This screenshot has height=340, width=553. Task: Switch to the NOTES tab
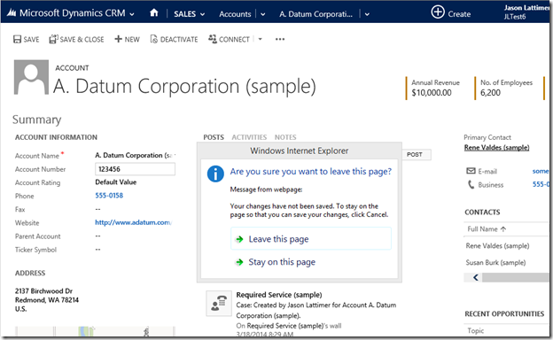(285, 137)
